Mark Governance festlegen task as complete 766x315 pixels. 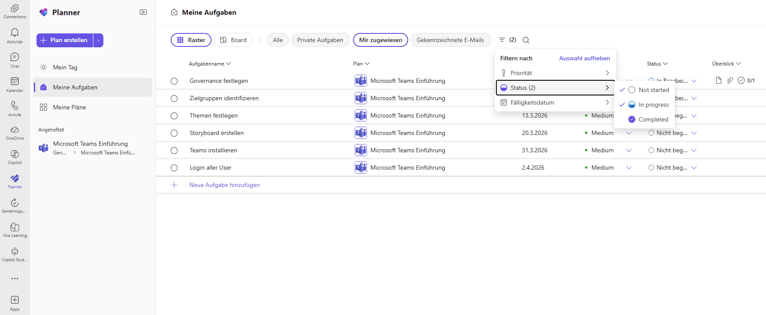[174, 81]
